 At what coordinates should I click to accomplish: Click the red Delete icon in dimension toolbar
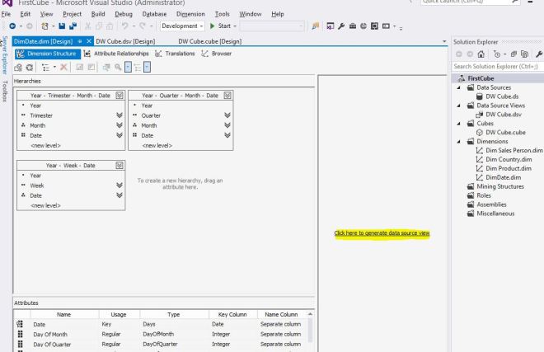[x=63, y=65]
